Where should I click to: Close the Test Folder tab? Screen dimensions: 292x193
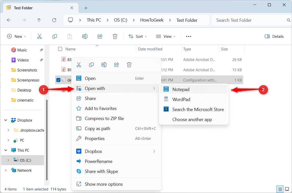[x=72, y=8]
